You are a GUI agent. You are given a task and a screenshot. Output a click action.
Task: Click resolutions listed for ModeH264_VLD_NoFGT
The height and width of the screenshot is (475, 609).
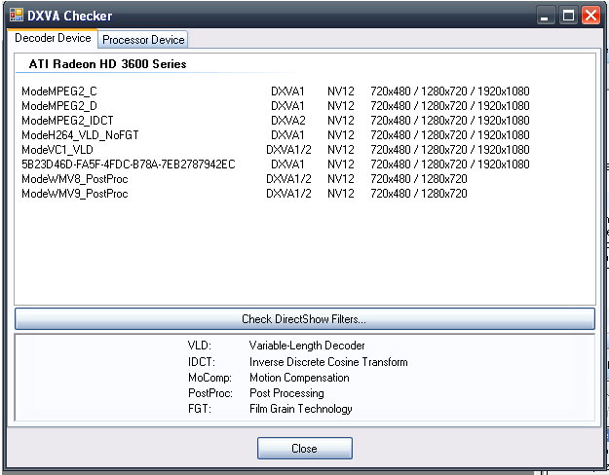point(450,135)
